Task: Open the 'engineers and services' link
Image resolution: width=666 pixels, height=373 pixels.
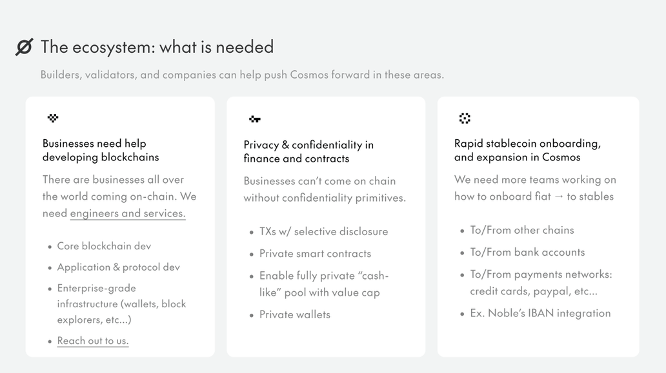Action: pos(128,213)
